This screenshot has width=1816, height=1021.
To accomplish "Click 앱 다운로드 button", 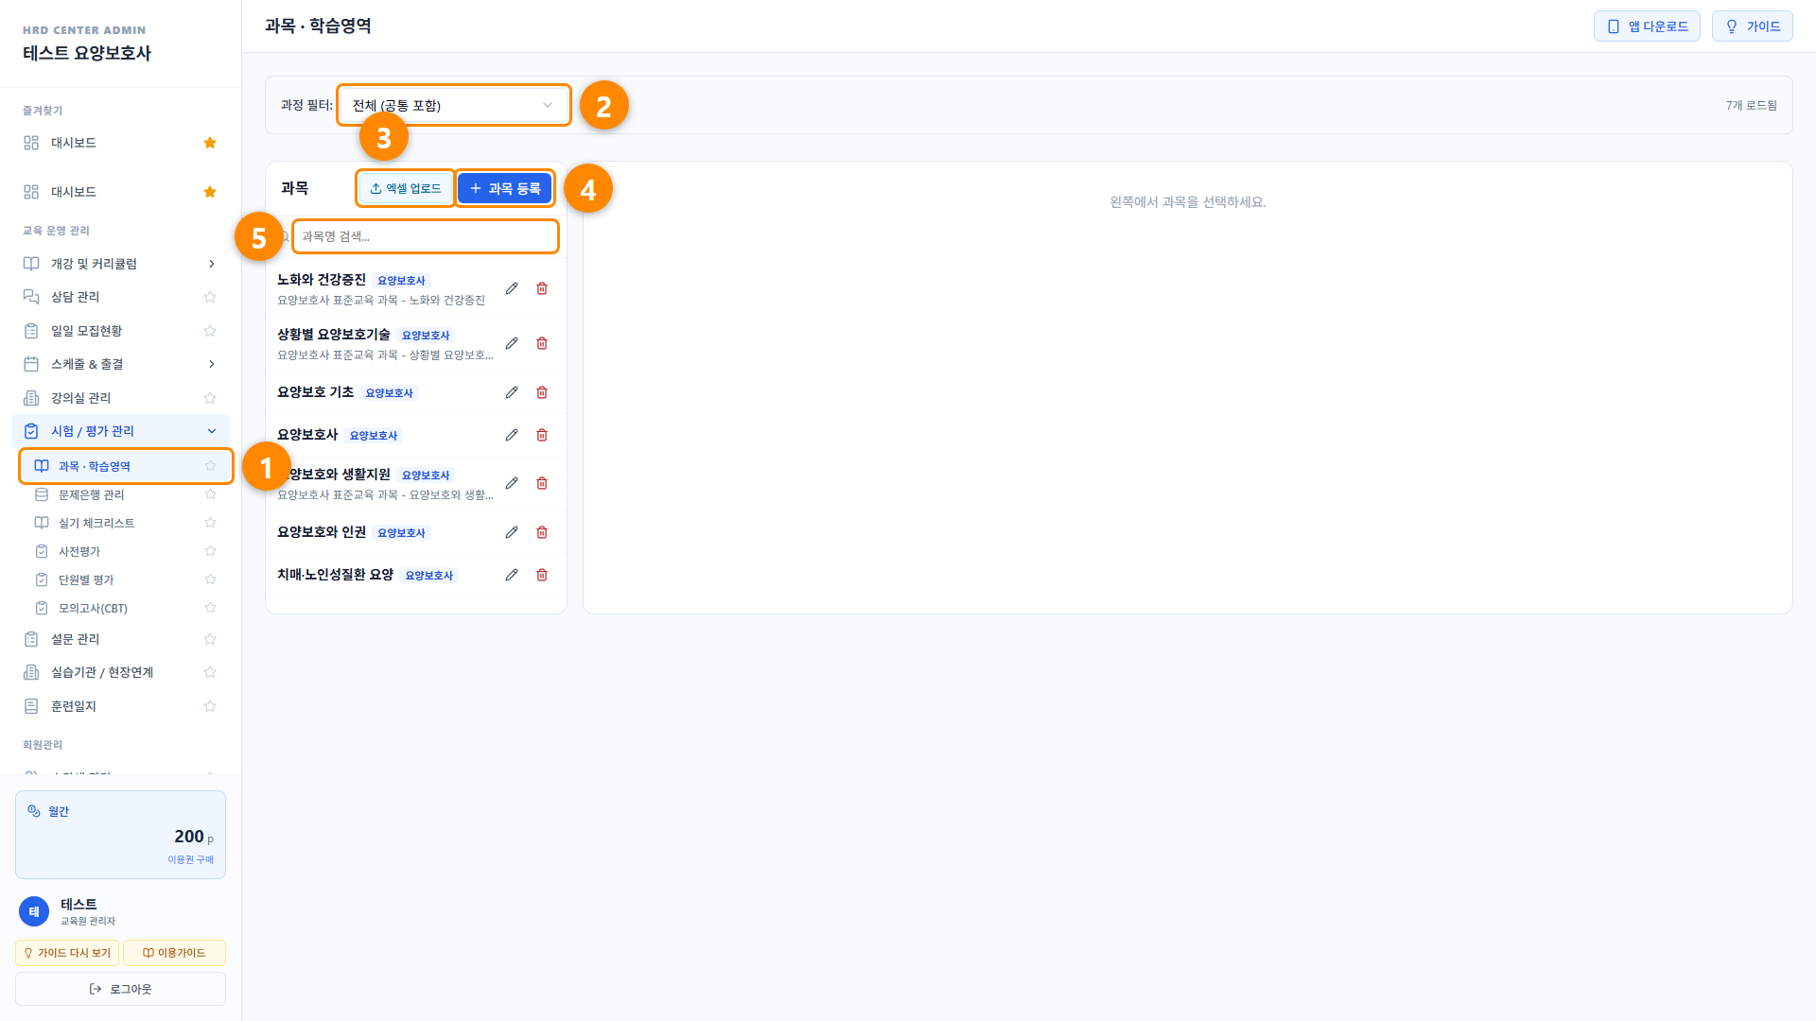I will pyautogui.click(x=1647, y=26).
